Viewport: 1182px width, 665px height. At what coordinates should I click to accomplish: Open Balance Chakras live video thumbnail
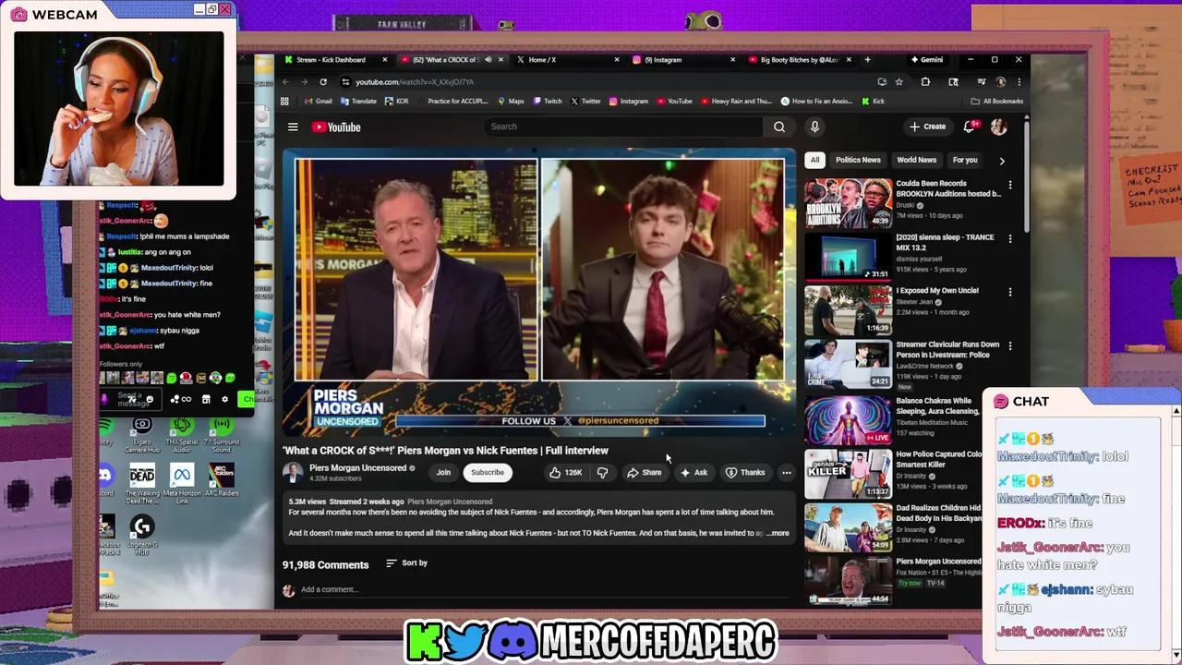848,420
